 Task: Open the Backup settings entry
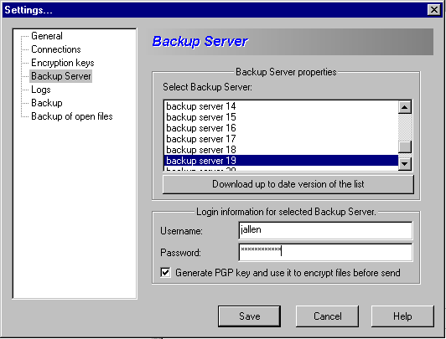coord(47,103)
